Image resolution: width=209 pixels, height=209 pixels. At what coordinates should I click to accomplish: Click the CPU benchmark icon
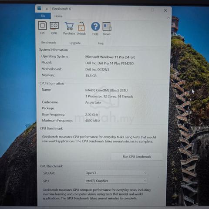(43, 28)
